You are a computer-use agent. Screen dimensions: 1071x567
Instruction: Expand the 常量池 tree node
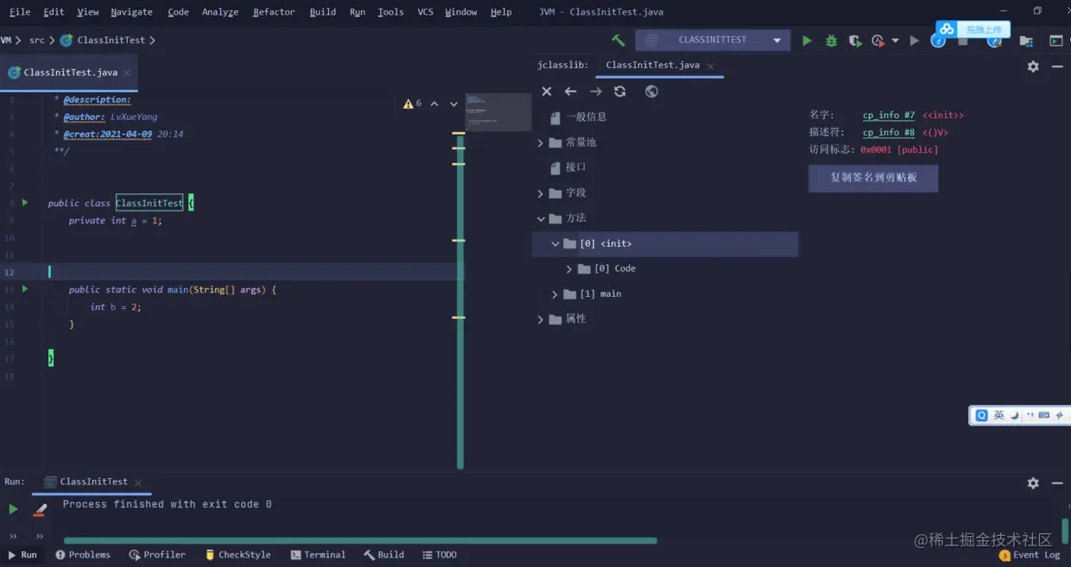[x=541, y=142]
